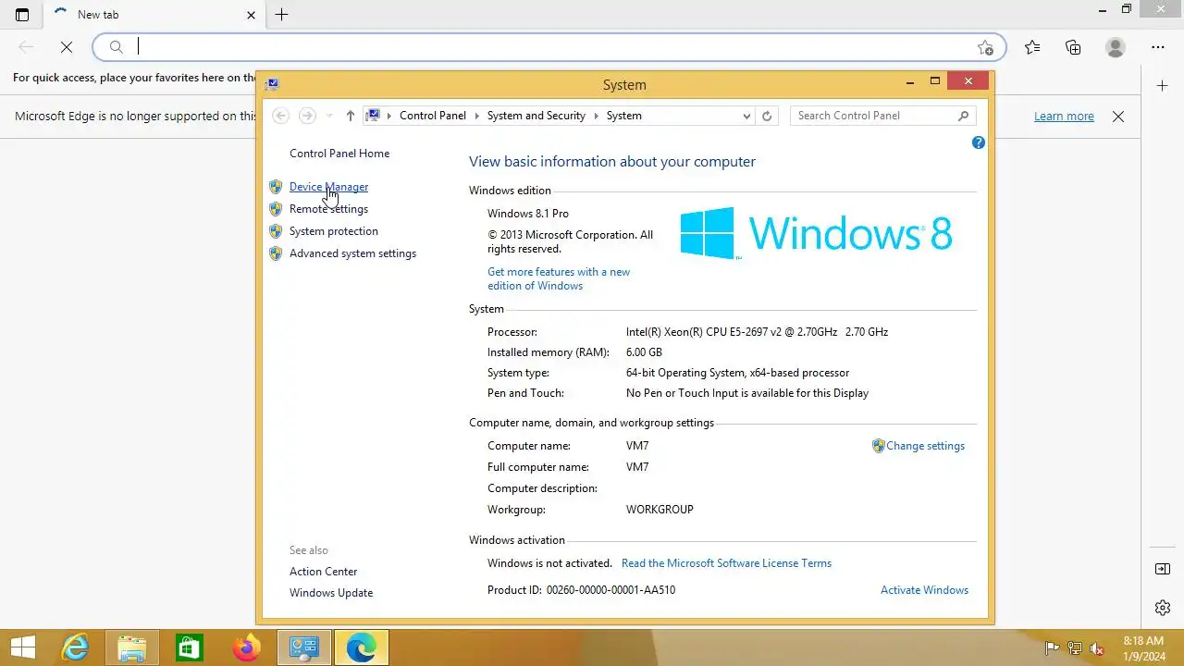Click Learn more in Edge notification
This screenshot has height=666, width=1184.
click(x=1064, y=117)
